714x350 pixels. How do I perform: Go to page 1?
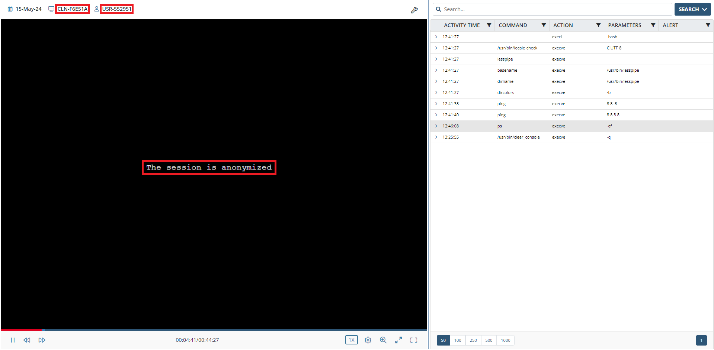pyautogui.click(x=701, y=340)
